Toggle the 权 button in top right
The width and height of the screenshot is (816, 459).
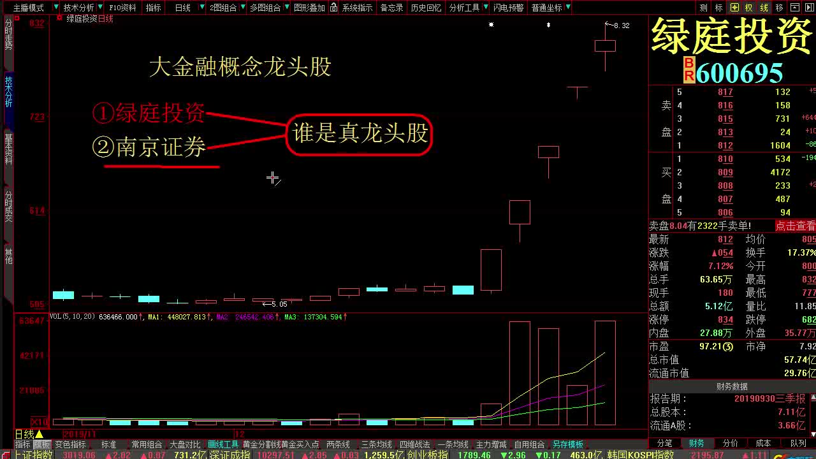(749, 8)
